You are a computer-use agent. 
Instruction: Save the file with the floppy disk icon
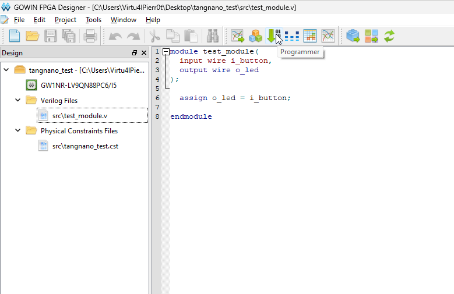(50, 36)
